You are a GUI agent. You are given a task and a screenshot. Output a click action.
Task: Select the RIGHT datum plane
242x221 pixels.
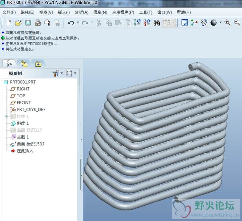coord(23,89)
